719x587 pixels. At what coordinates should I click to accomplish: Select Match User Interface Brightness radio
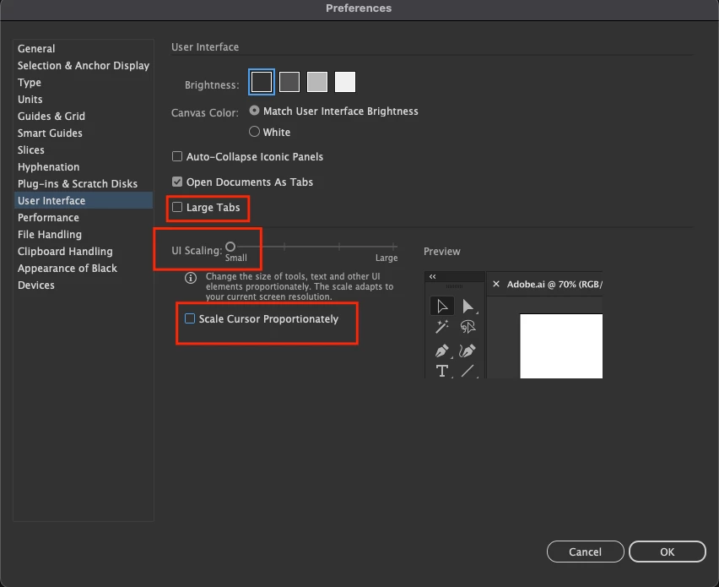(254, 111)
